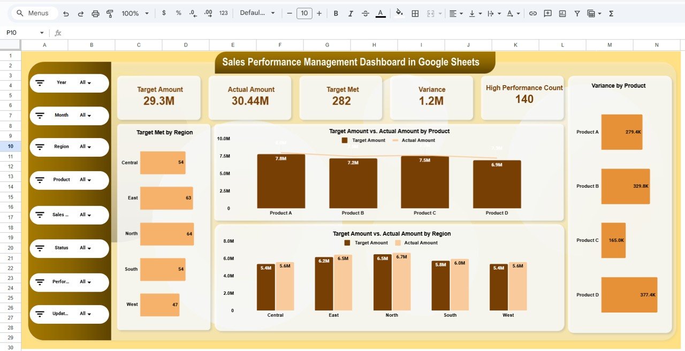Click the Create filter icon

577,13
